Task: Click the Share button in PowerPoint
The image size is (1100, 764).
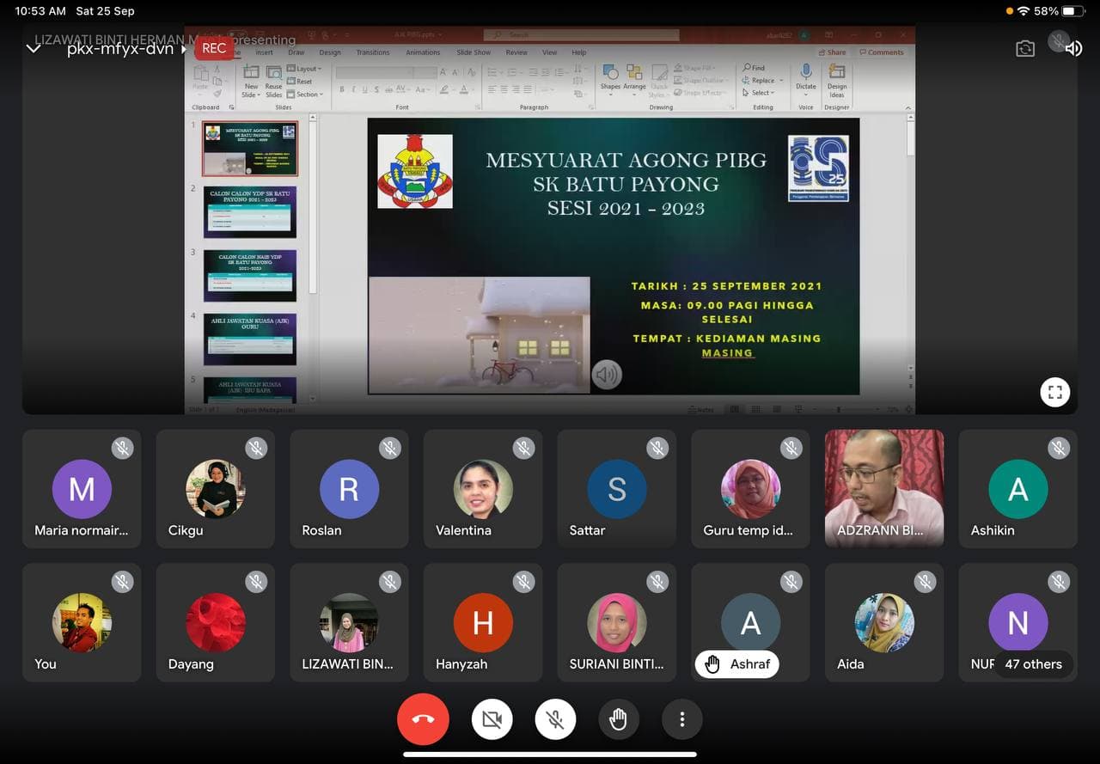Action: 832,52
